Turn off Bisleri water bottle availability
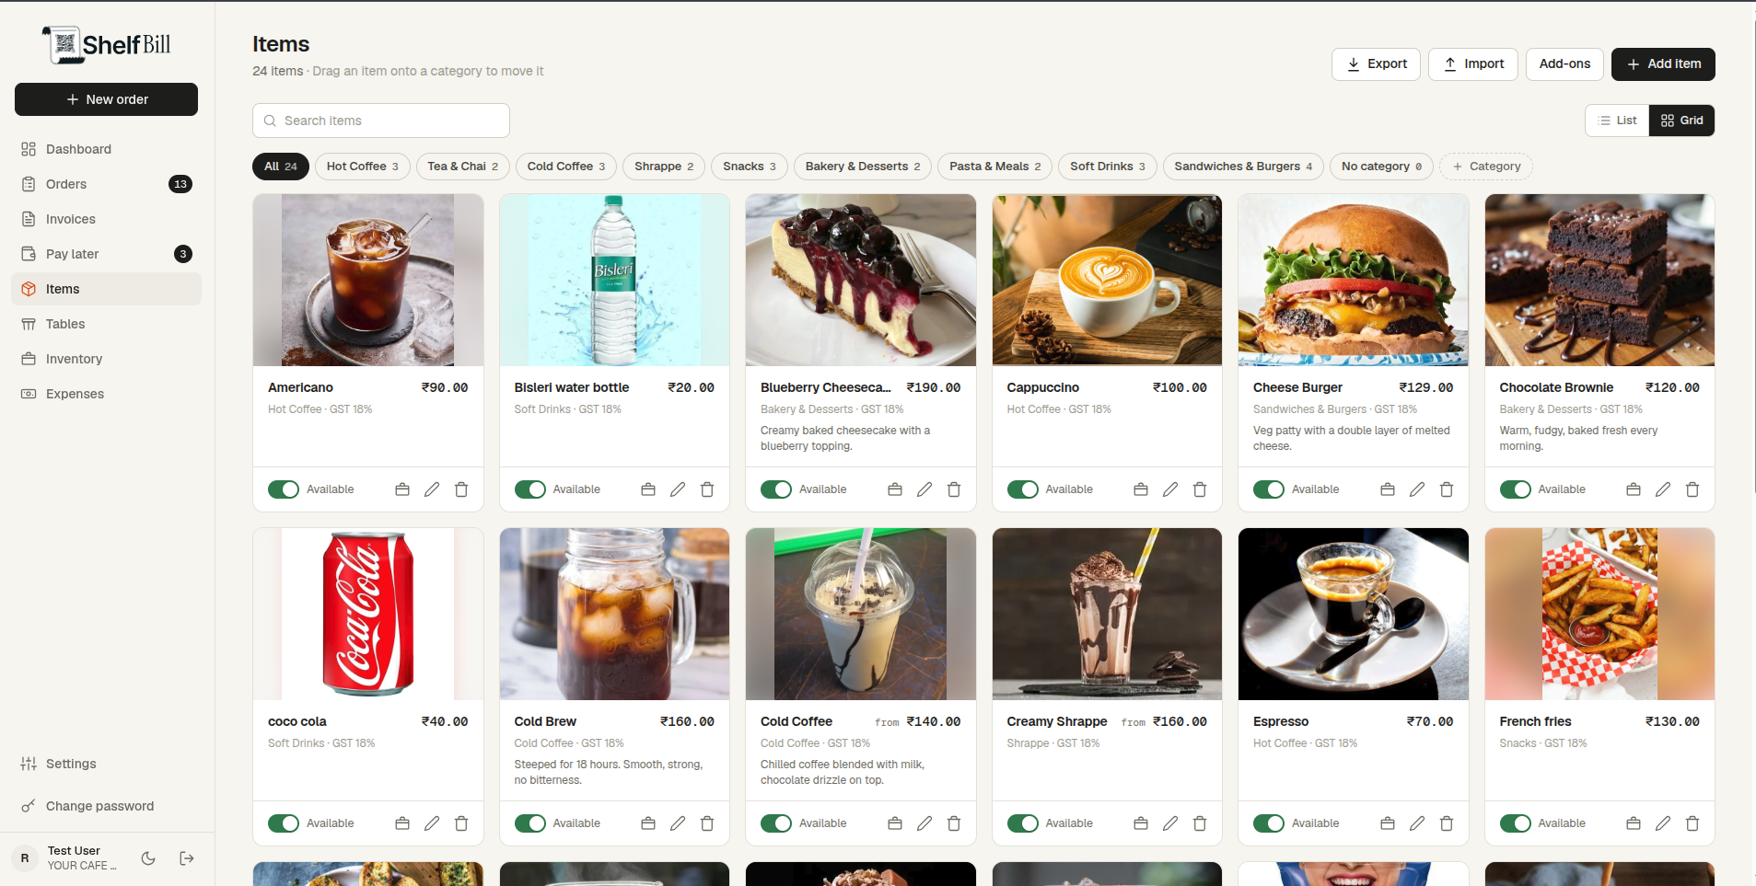 (530, 489)
